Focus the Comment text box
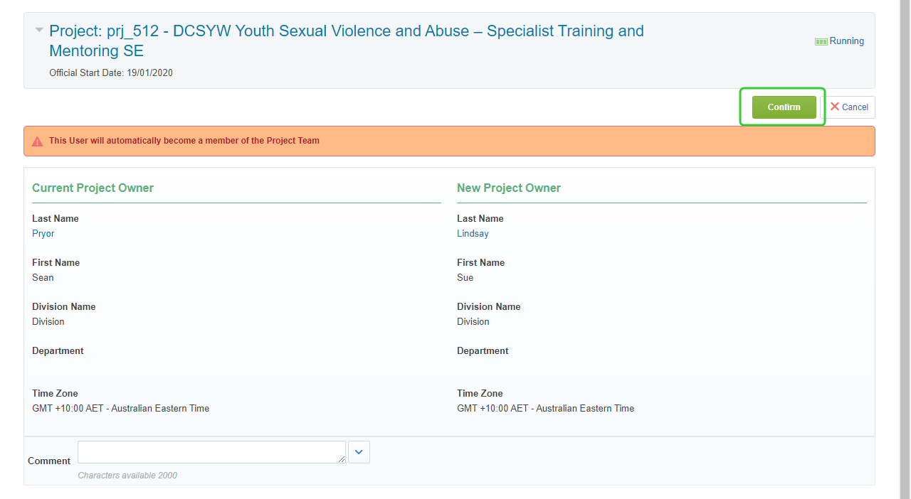 click(211, 452)
